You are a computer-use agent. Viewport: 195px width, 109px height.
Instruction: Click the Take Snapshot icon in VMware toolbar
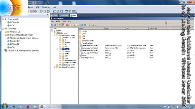pos(41,12)
